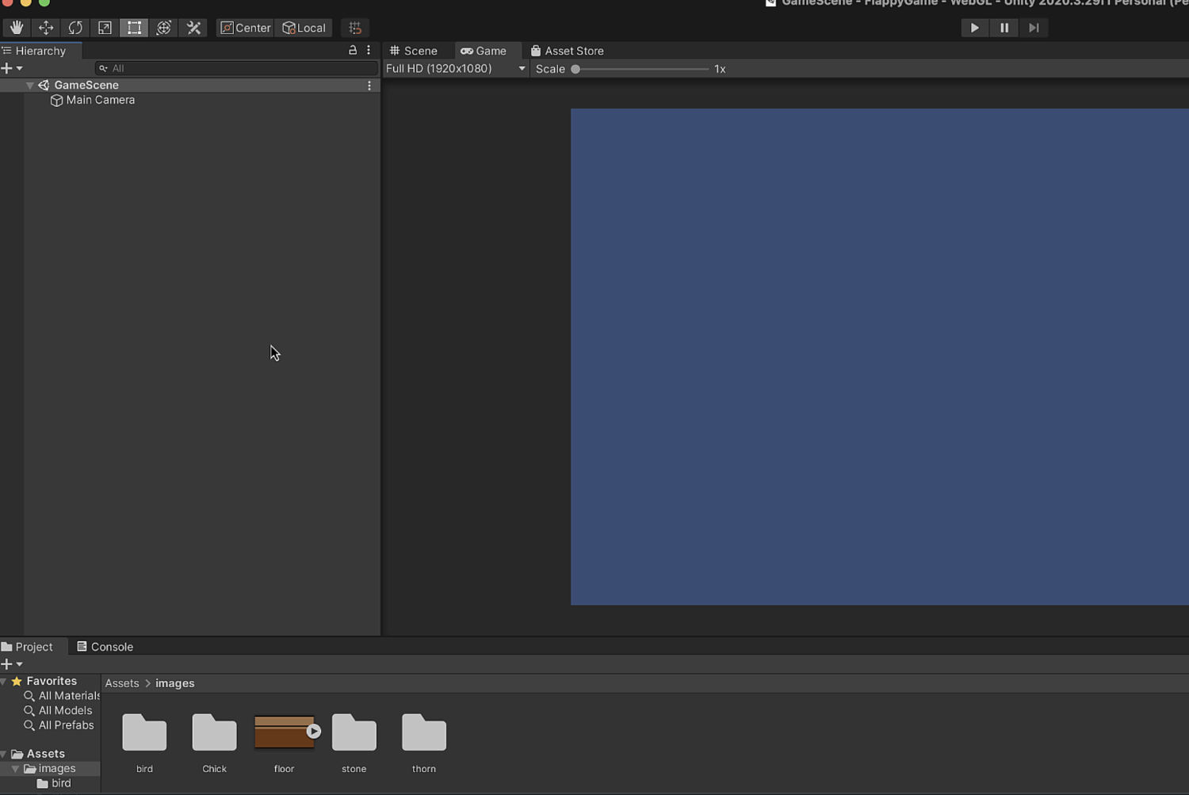
Task: Click Assets in breadcrumb path
Action: point(122,683)
